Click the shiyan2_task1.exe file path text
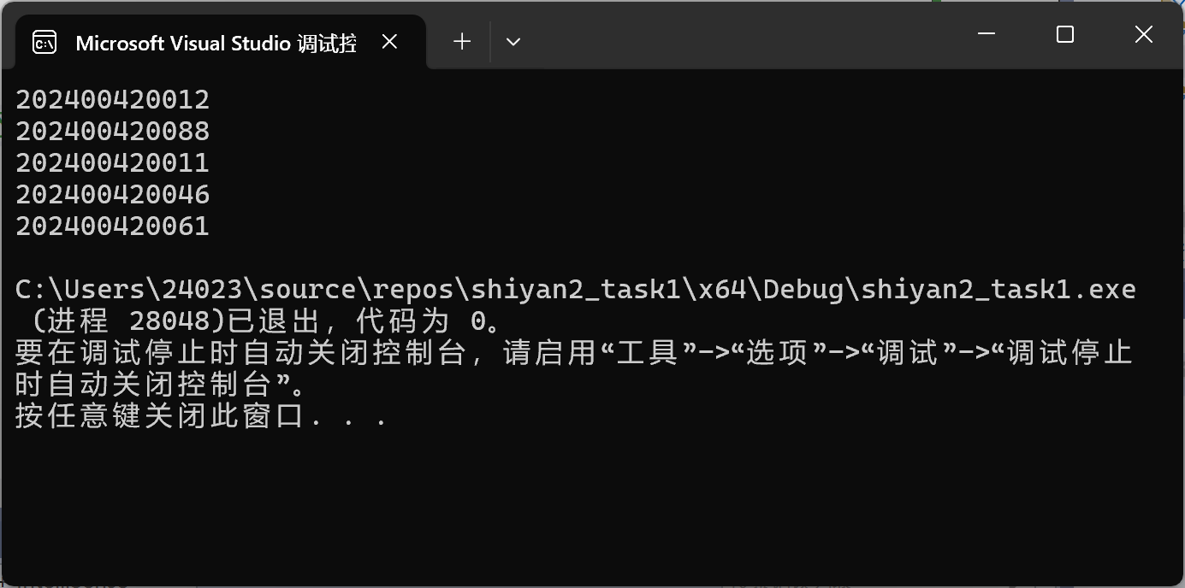Image resolution: width=1185 pixels, height=588 pixels. pos(576,290)
